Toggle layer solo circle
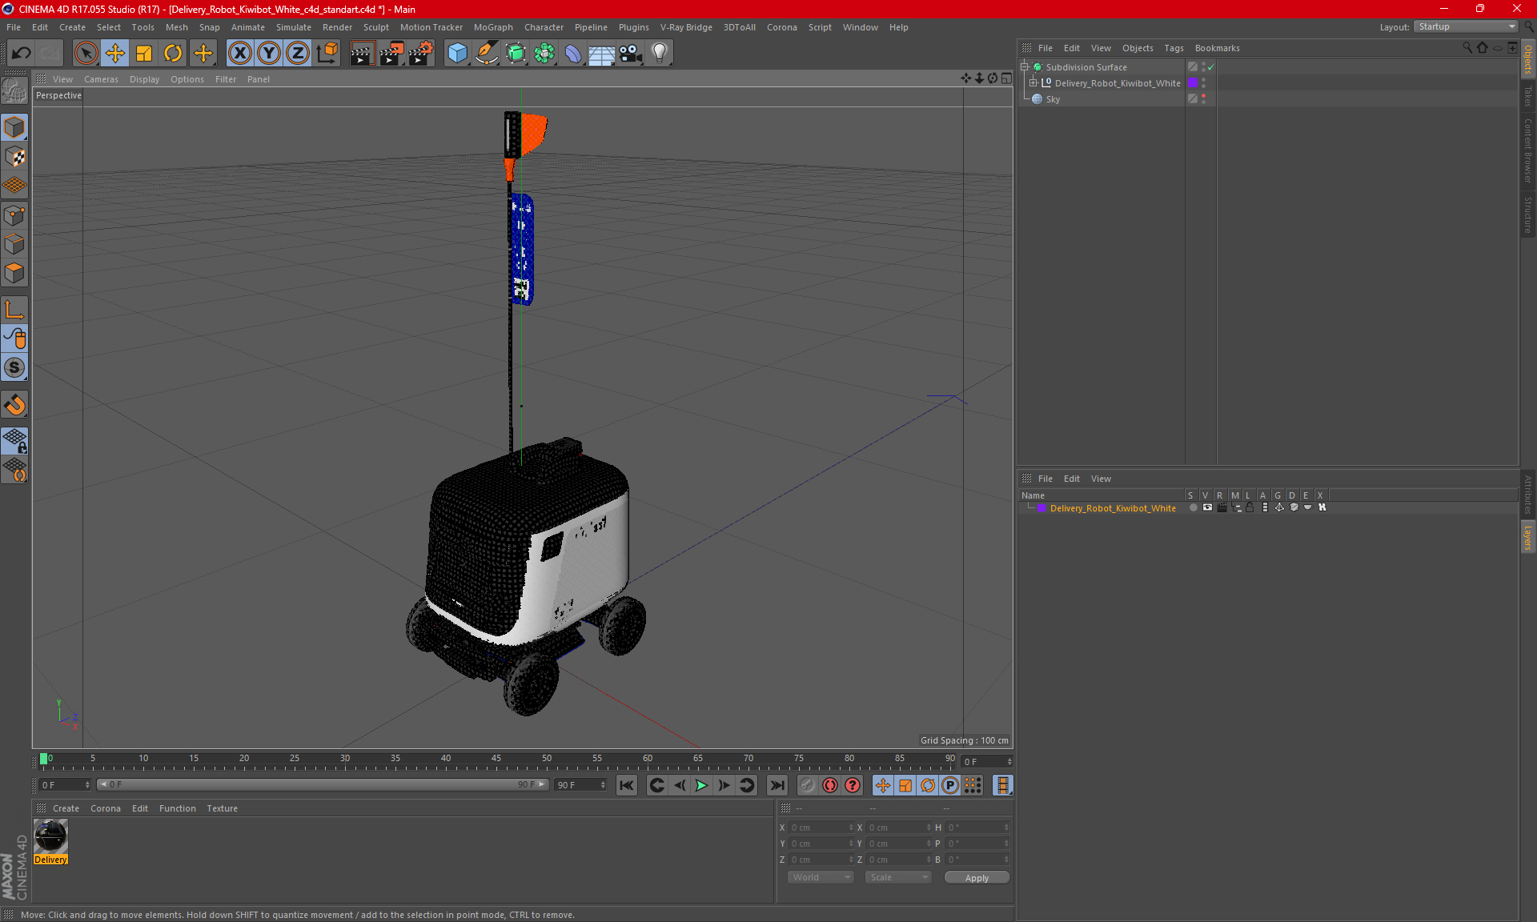 pyautogui.click(x=1193, y=507)
